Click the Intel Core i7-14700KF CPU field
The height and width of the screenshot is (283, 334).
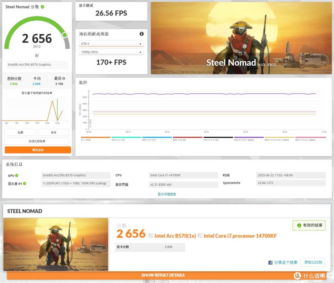point(183,175)
